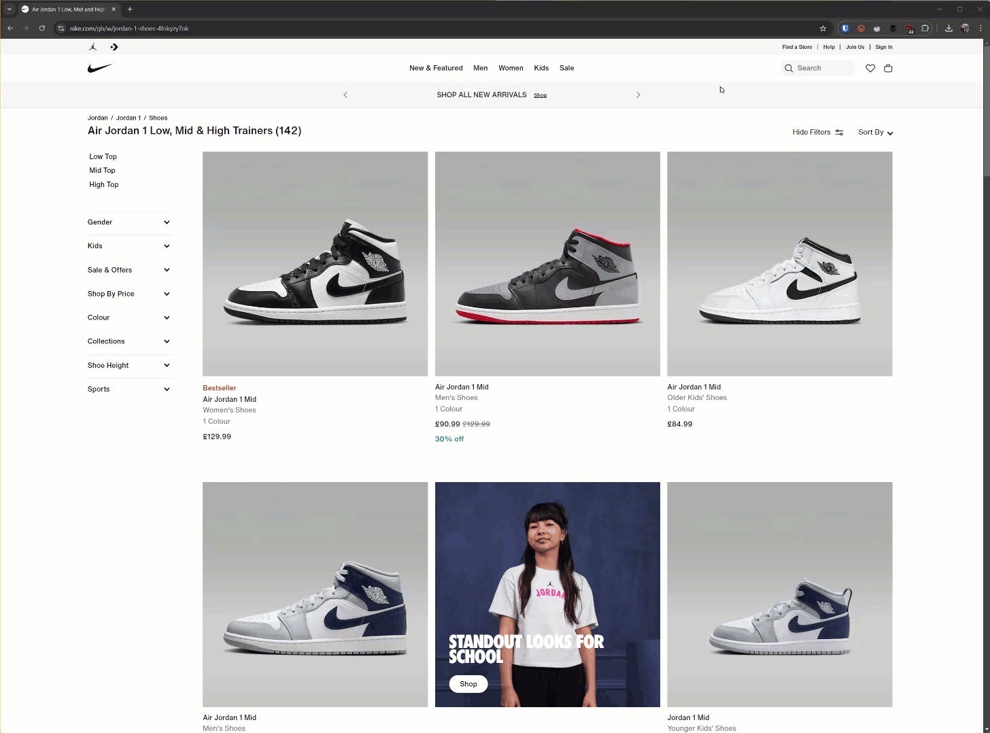This screenshot has width=990, height=733.
Task: Click the Join Us link
Action: pyautogui.click(x=855, y=47)
